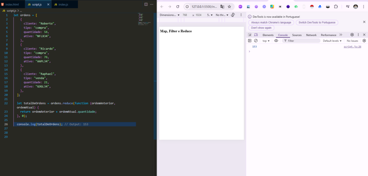The height and width of the screenshot is (176, 368).
Task: Open the Default levels dropdown
Action: (332, 41)
